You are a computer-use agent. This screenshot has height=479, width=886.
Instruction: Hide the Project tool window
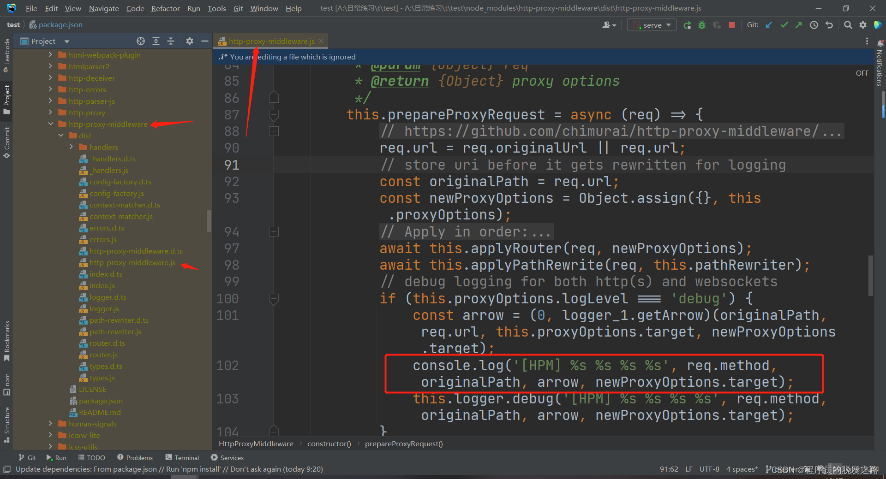pos(205,41)
